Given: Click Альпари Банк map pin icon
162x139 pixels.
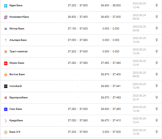Looking at the screenshot, I should click(x=157, y=40).
